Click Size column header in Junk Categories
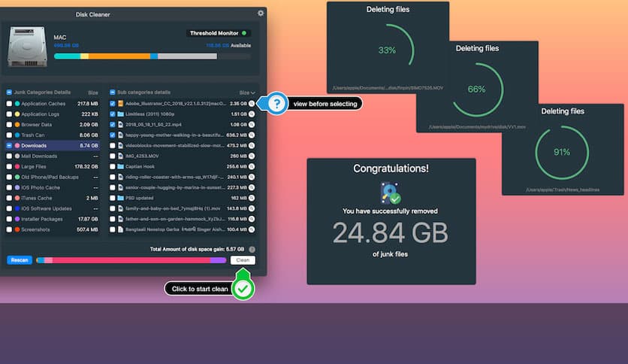The image size is (628, 364). pos(93,93)
